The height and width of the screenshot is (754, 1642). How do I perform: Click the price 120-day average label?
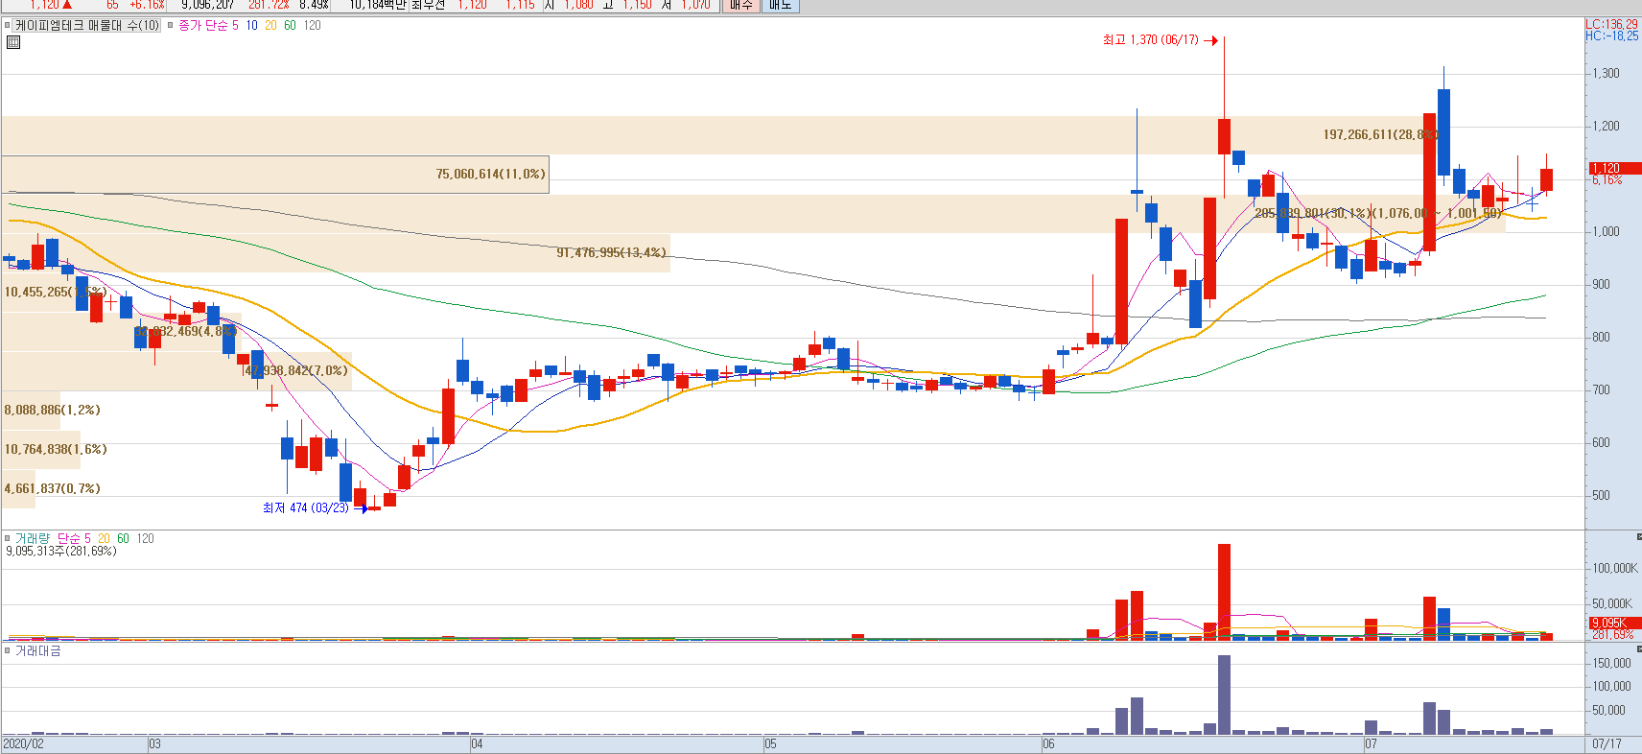coord(313,26)
